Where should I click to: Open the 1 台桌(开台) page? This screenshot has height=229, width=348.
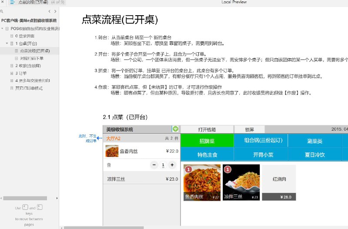[x=26, y=44]
